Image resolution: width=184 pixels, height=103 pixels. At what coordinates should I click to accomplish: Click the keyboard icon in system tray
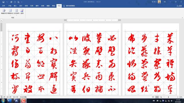(154, 101)
